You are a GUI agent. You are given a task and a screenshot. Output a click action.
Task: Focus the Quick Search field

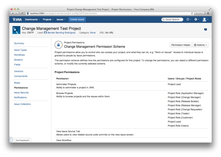[172, 19]
